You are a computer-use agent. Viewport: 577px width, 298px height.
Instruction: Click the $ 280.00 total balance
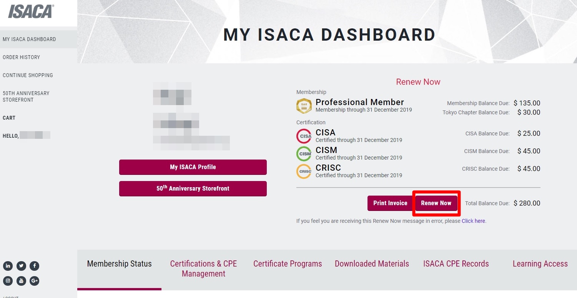point(527,203)
